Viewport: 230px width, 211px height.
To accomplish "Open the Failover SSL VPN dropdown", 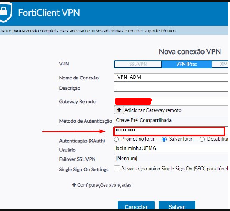I will pyautogui.click(x=171, y=158).
